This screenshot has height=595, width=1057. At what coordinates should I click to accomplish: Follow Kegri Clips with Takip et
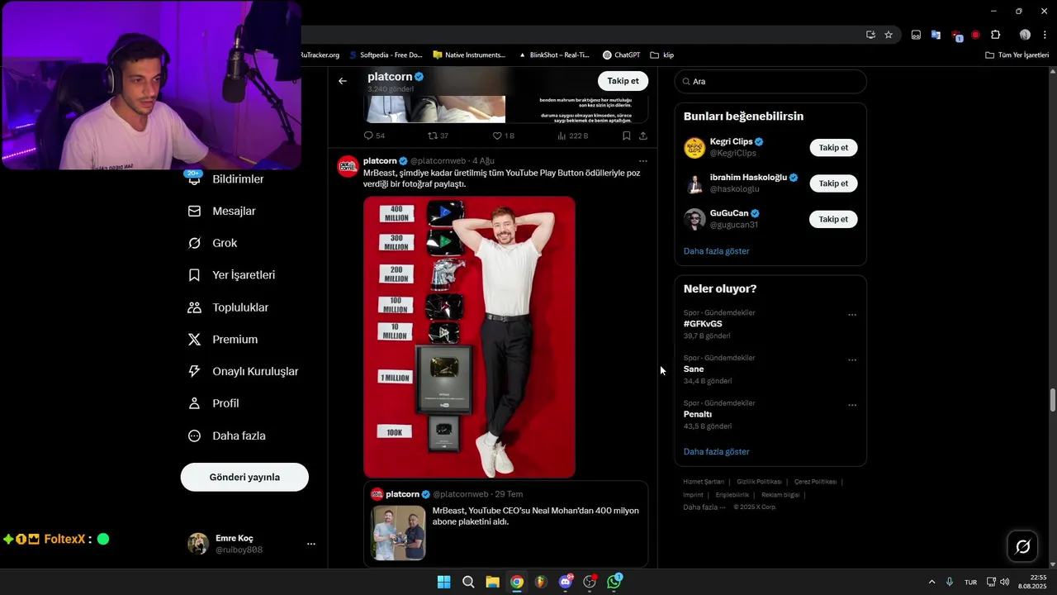point(833,148)
